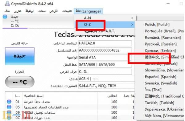Screen dimensions: 185x121
Task: Click the transfer mode field SATA/600 | SATA/600
Action: [x=105, y=64]
